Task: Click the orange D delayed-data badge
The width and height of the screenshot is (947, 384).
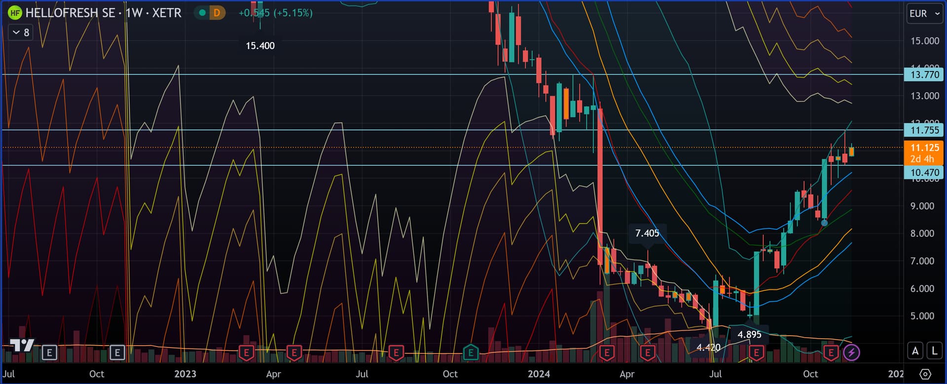Action: 217,13
